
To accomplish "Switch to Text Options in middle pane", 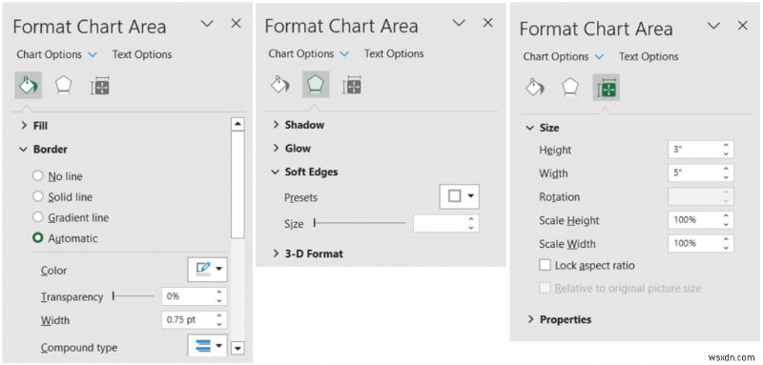I will coord(394,53).
